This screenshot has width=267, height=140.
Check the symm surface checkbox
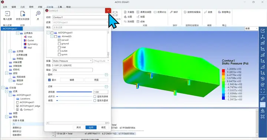(x=59, y=55)
